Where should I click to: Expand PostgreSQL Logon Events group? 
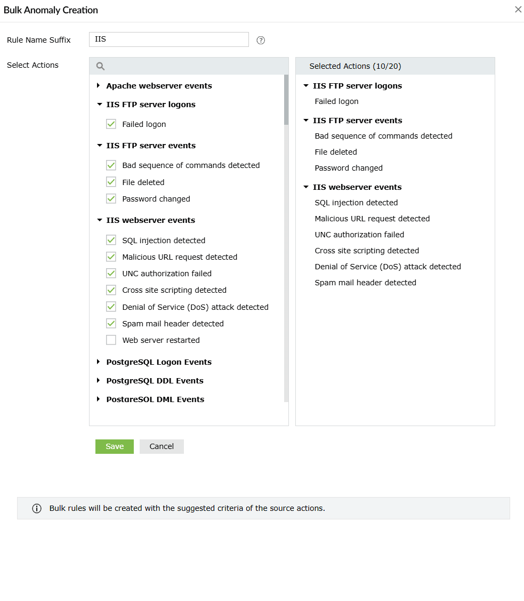[x=99, y=362]
